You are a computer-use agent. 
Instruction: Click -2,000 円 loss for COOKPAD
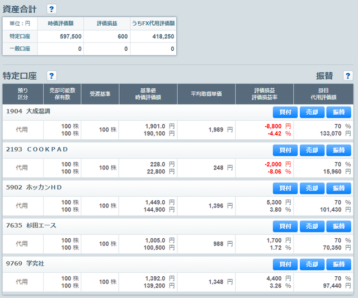coord(277,164)
